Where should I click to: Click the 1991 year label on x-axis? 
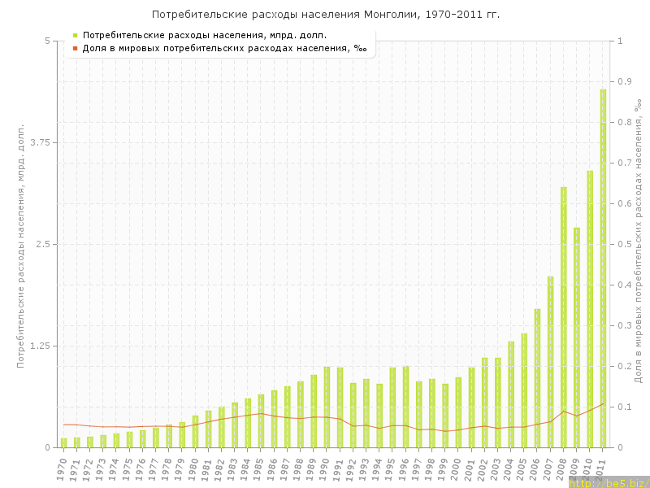point(339,469)
